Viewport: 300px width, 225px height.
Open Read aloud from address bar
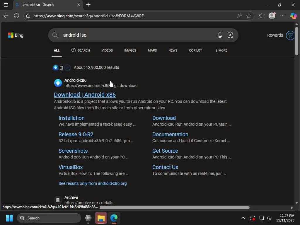[x=239, y=16]
